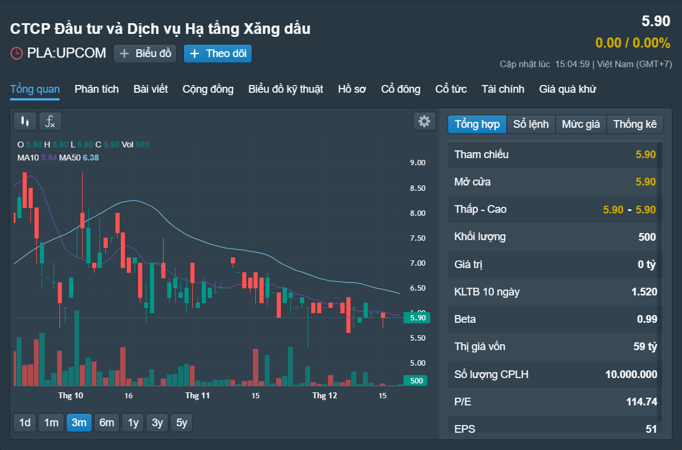
Task: Go to the Cổ tức tab
Action: 451,89
